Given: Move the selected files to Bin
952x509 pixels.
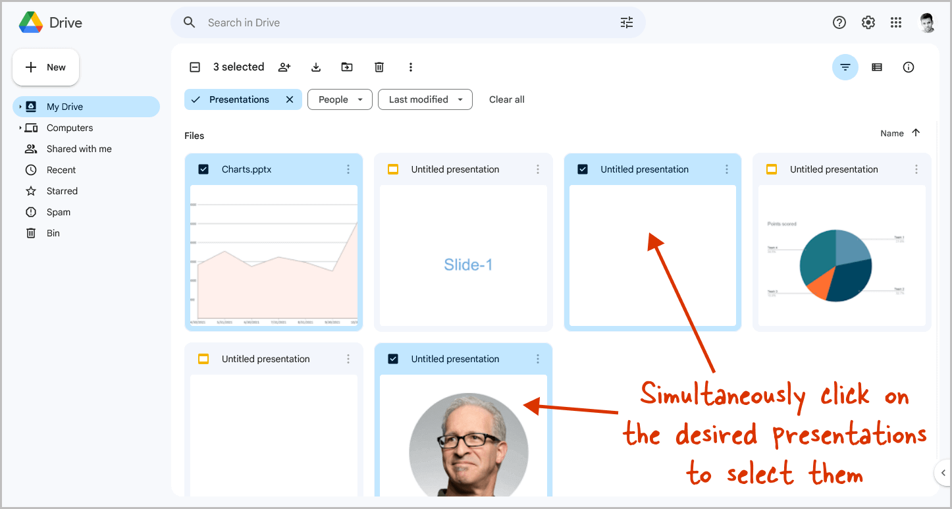Looking at the screenshot, I should coord(379,67).
